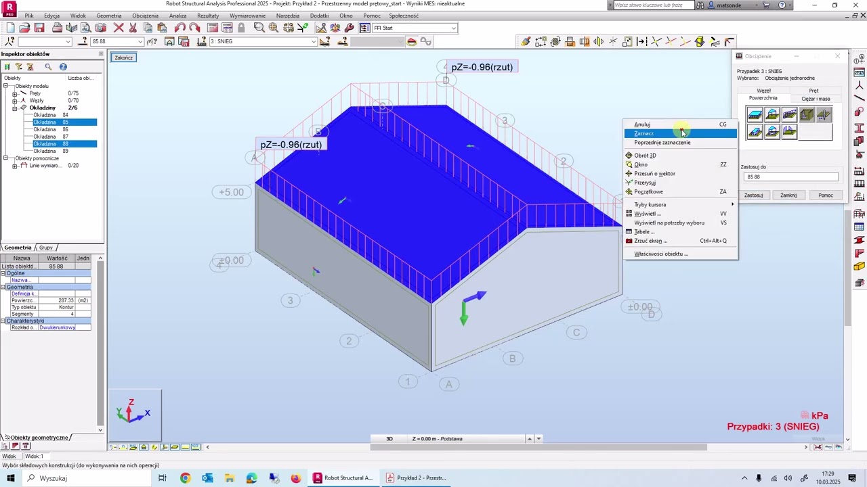Choose Poprzednie zaznaczenie from context menu
Viewport: 867px width, 487px height.
point(680,142)
